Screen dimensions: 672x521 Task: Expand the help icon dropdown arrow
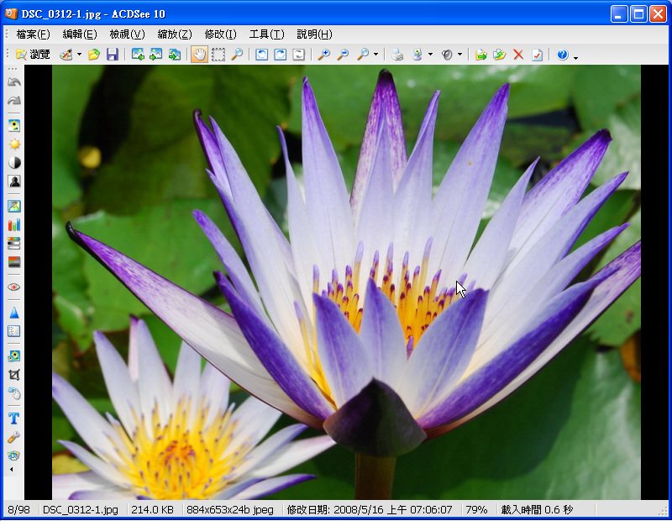click(x=575, y=56)
